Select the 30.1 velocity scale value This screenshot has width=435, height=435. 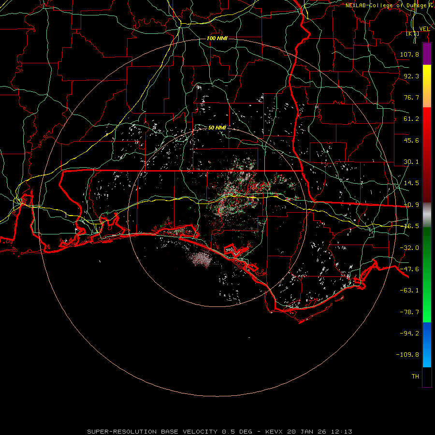[x=411, y=162]
